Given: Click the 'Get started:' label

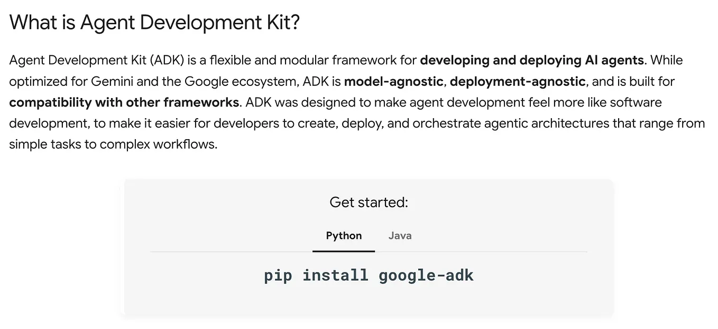Looking at the screenshot, I should (368, 202).
